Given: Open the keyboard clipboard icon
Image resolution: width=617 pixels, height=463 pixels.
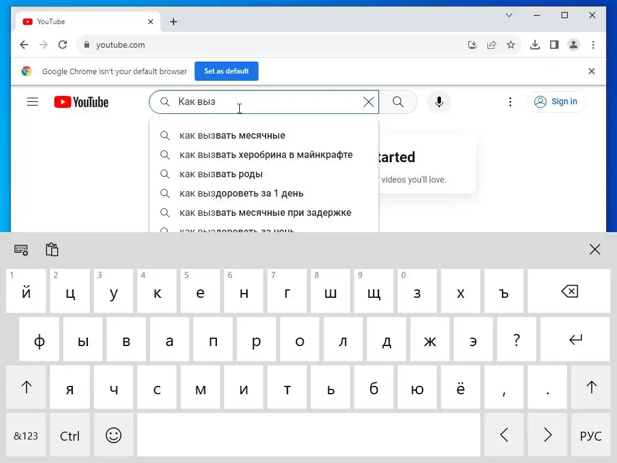Looking at the screenshot, I should pos(52,250).
